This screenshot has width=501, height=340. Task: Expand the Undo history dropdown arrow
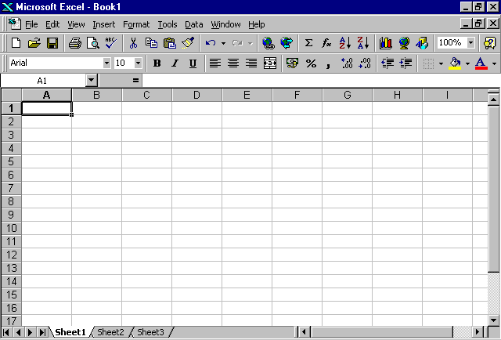223,43
